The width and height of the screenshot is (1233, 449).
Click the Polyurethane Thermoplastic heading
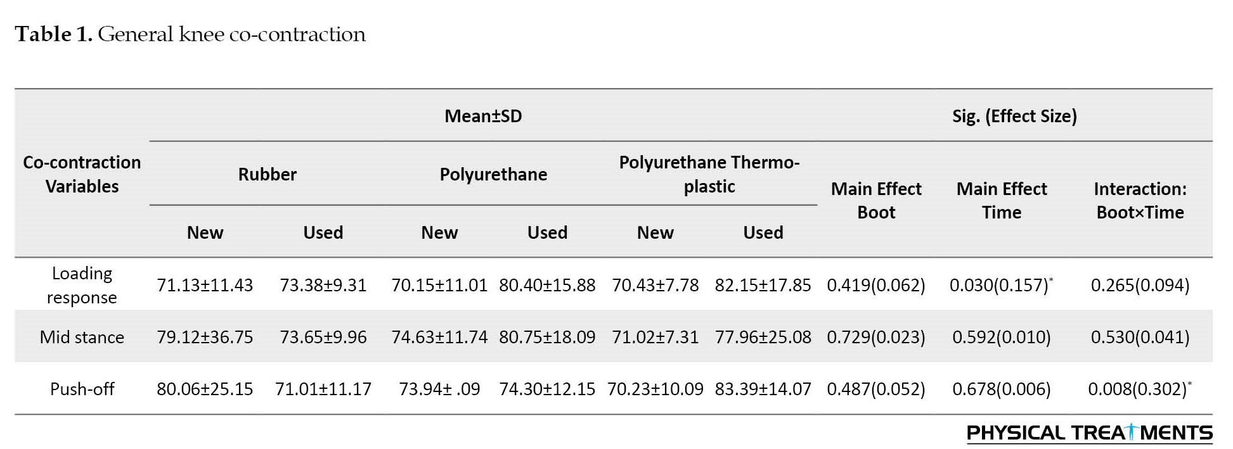[709, 174]
